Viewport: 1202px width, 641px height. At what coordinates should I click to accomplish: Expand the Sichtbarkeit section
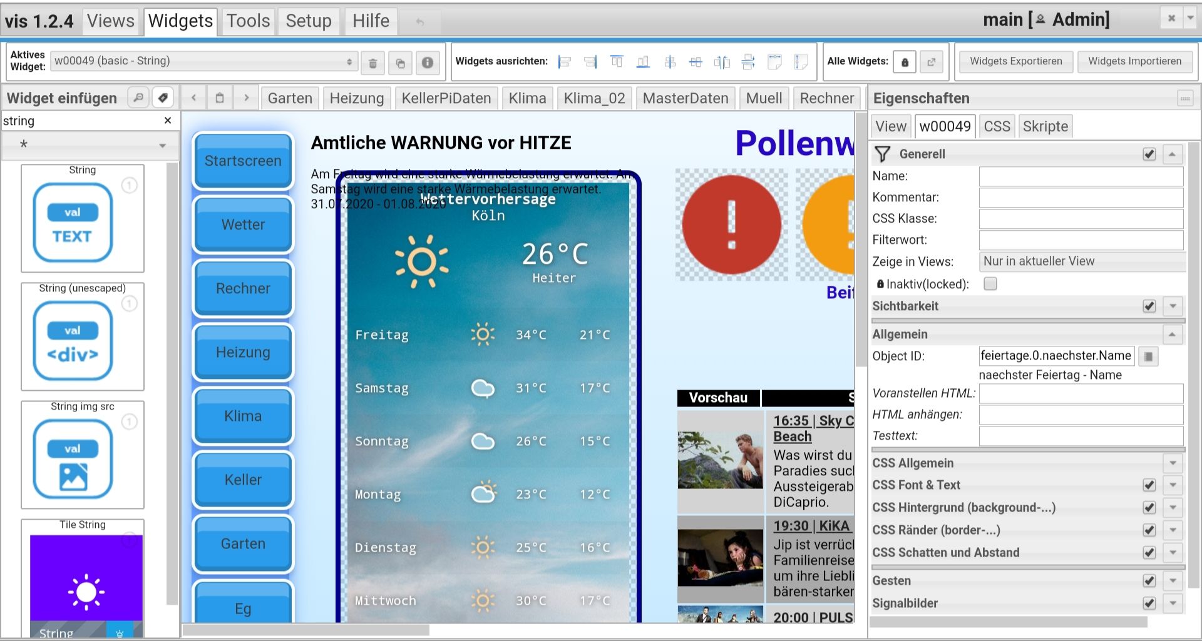pyautogui.click(x=1173, y=306)
